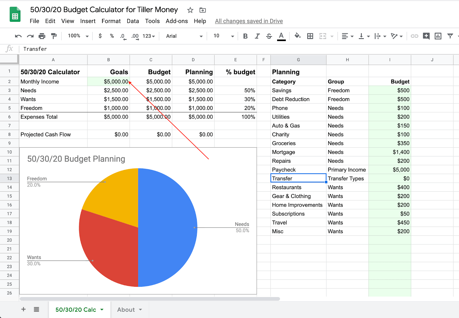This screenshot has width=459, height=318.
Task: Open the Data menu
Action: (133, 21)
